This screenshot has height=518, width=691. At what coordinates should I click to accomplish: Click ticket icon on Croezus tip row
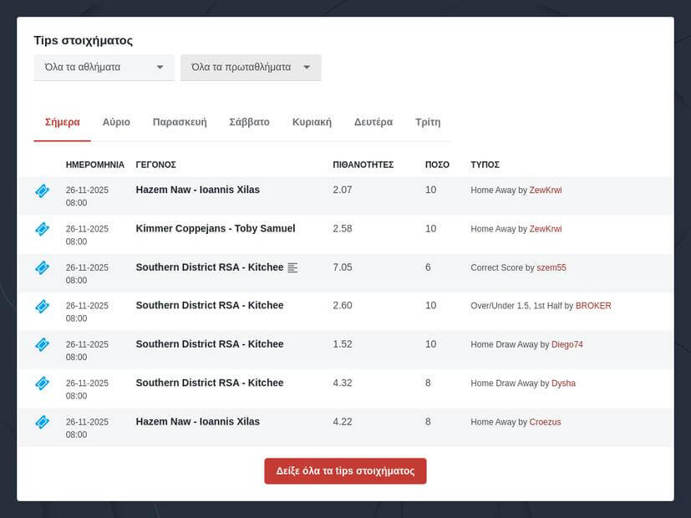pyautogui.click(x=42, y=422)
